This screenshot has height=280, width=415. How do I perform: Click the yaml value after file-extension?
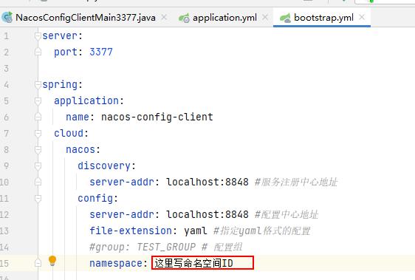pos(196,231)
